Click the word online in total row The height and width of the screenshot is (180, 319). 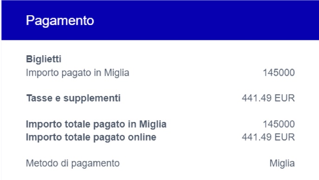(142, 137)
